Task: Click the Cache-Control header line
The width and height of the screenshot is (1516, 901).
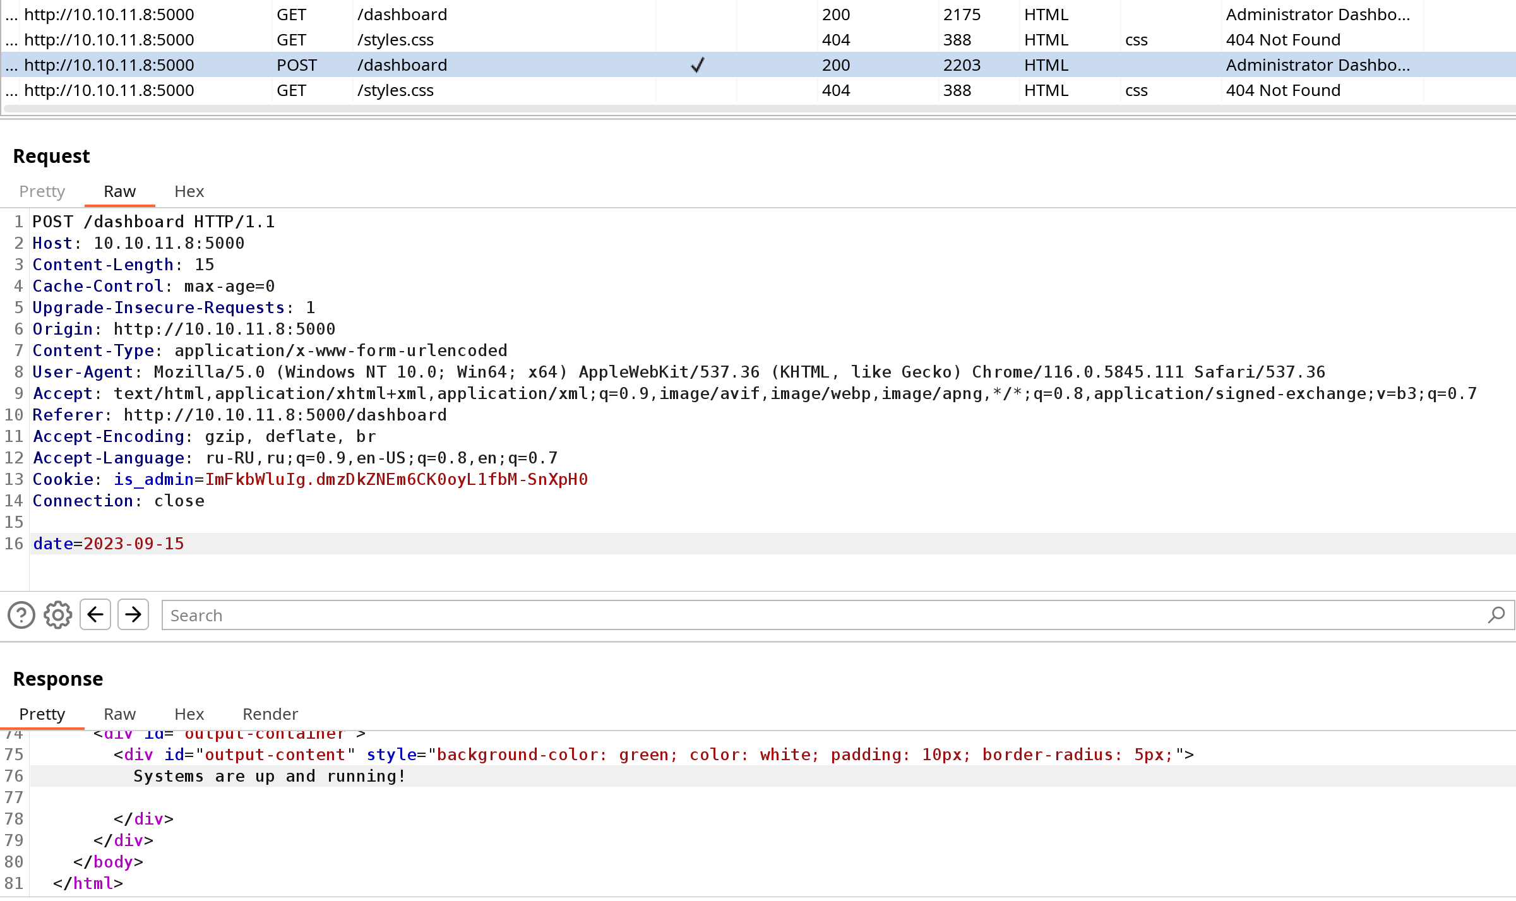Action: (x=154, y=286)
